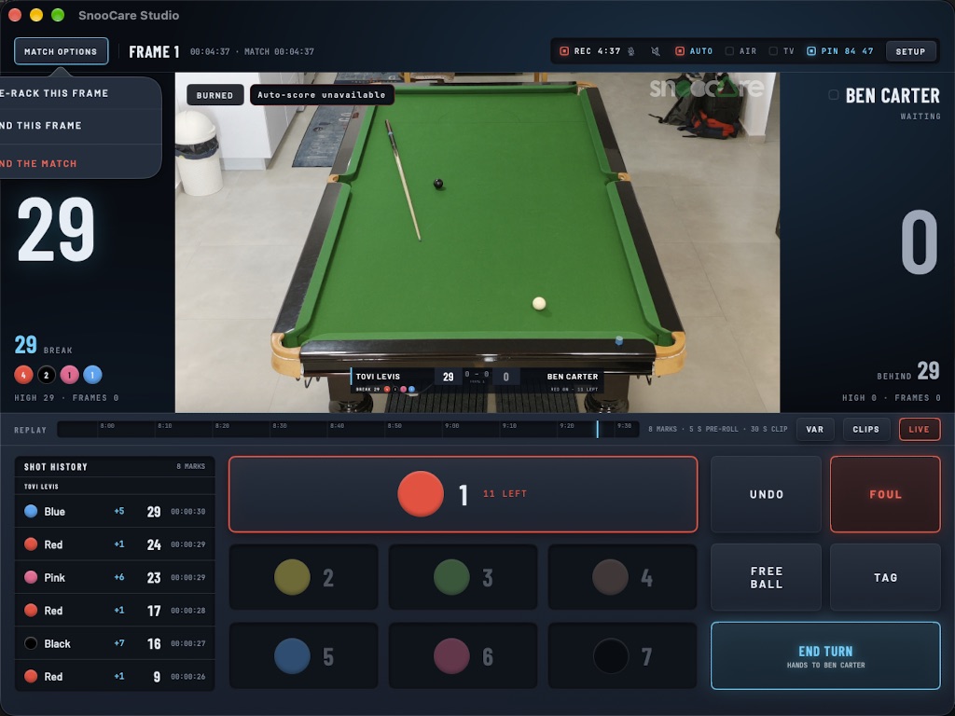Select the pink ball worth 6
The height and width of the screenshot is (716, 955).
coord(463,656)
